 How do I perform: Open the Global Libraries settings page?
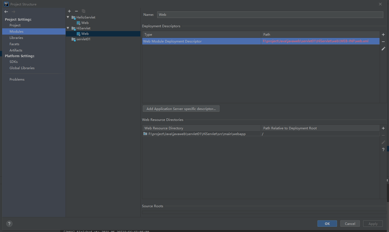[x=22, y=68]
